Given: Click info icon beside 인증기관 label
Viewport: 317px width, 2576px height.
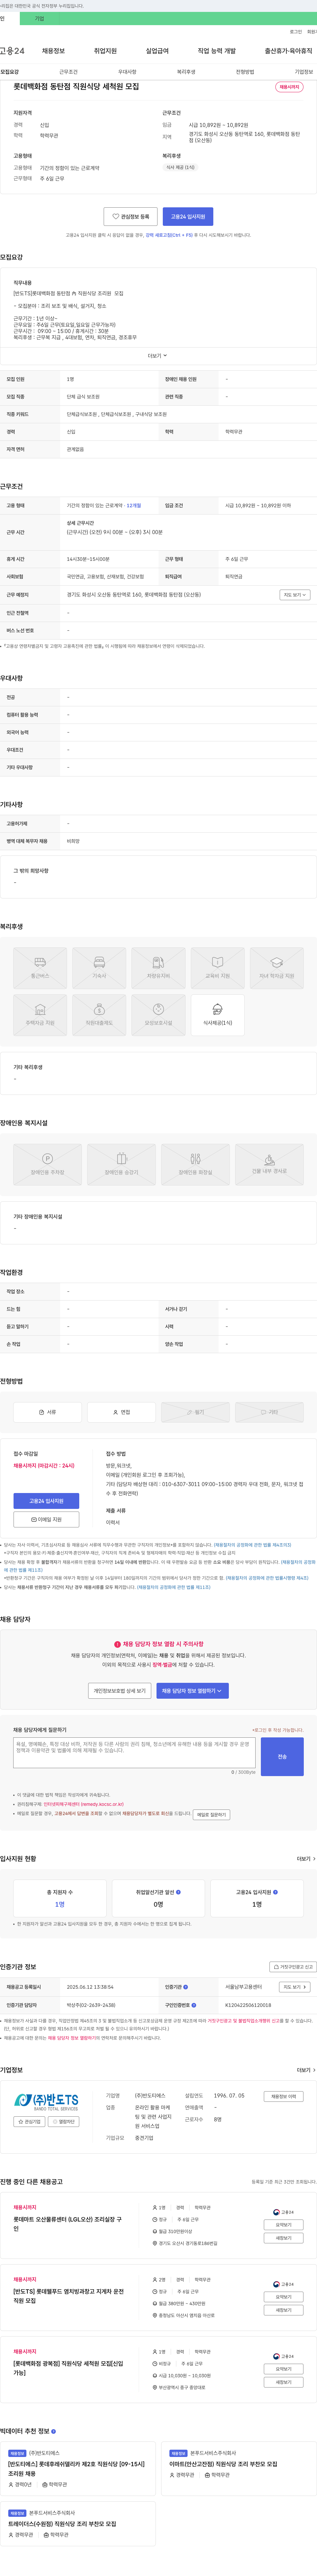Looking at the screenshot, I should tap(185, 1987).
